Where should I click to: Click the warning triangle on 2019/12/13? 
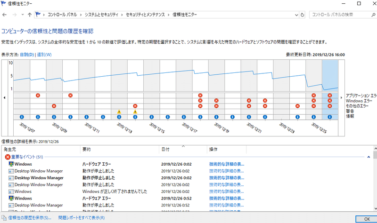[x=119, y=111]
